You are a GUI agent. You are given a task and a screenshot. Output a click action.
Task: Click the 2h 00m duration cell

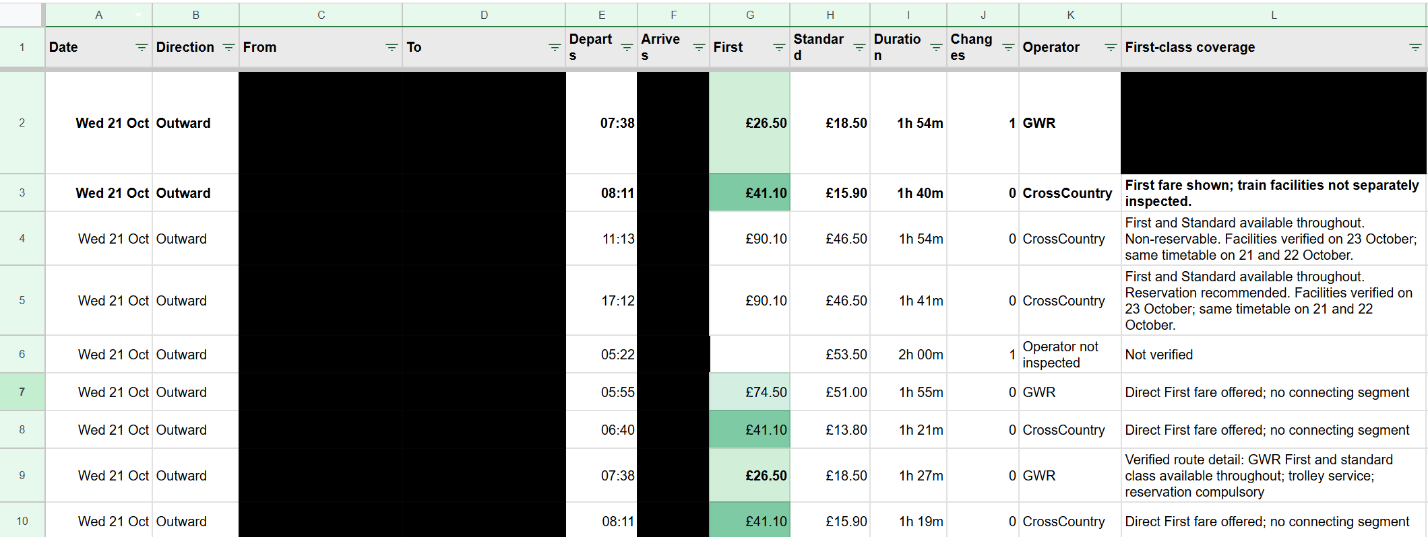pyautogui.click(x=908, y=354)
